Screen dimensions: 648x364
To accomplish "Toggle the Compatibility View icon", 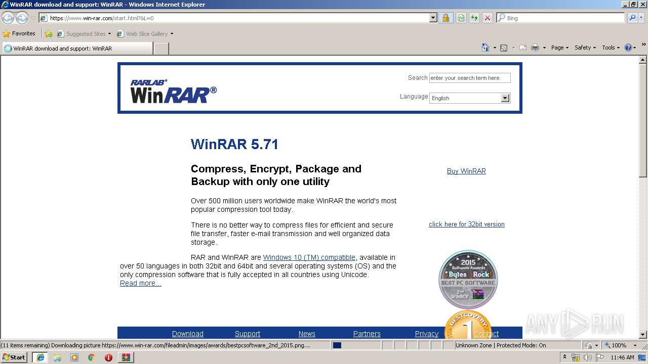I will tap(461, 18).
